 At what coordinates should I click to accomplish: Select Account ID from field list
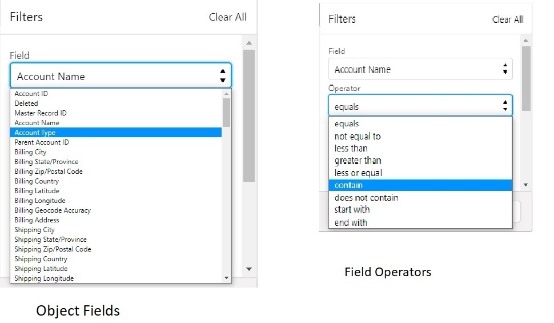(x=116, y=94)
